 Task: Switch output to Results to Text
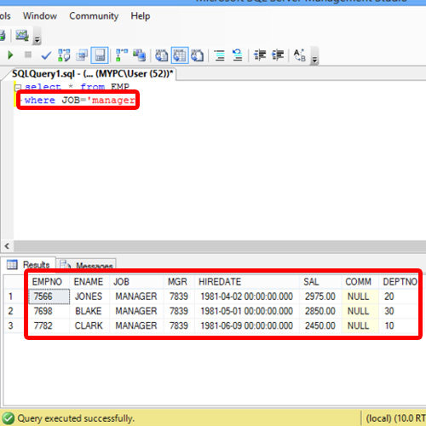pyautogui.click(x=162, y=55)
